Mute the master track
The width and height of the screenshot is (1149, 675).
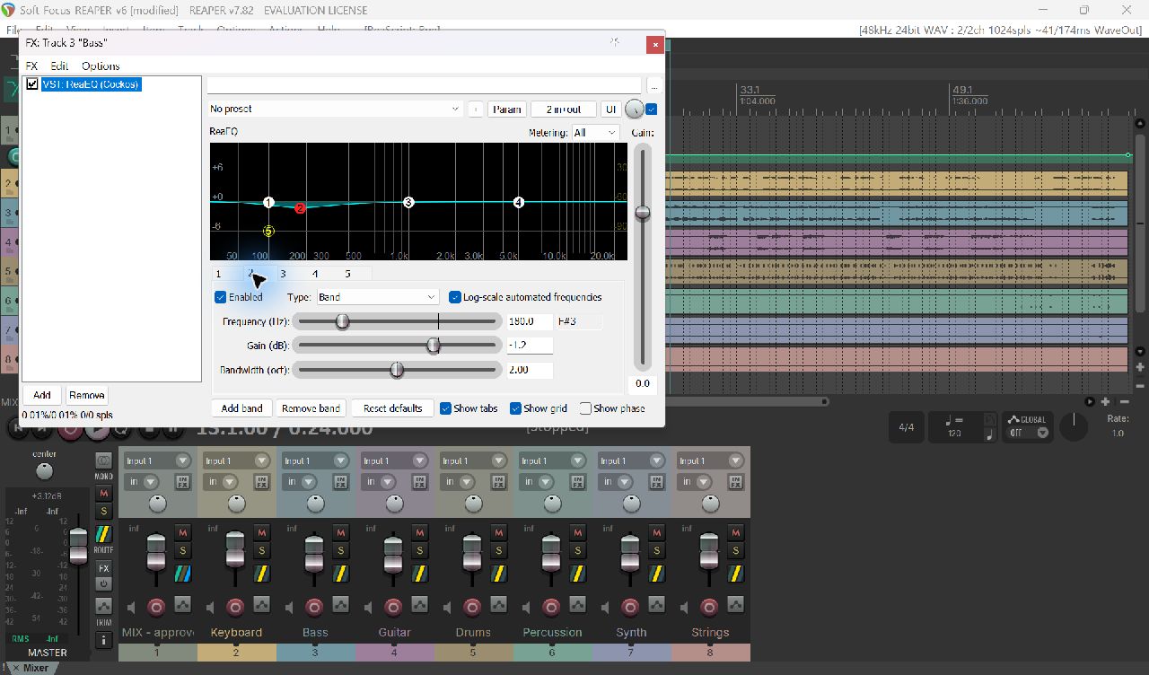[x=104, y=494]
